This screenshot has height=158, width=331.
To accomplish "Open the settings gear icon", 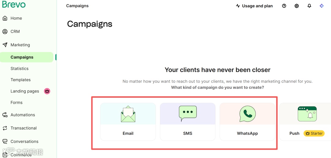I will click(x=297, y=6).
